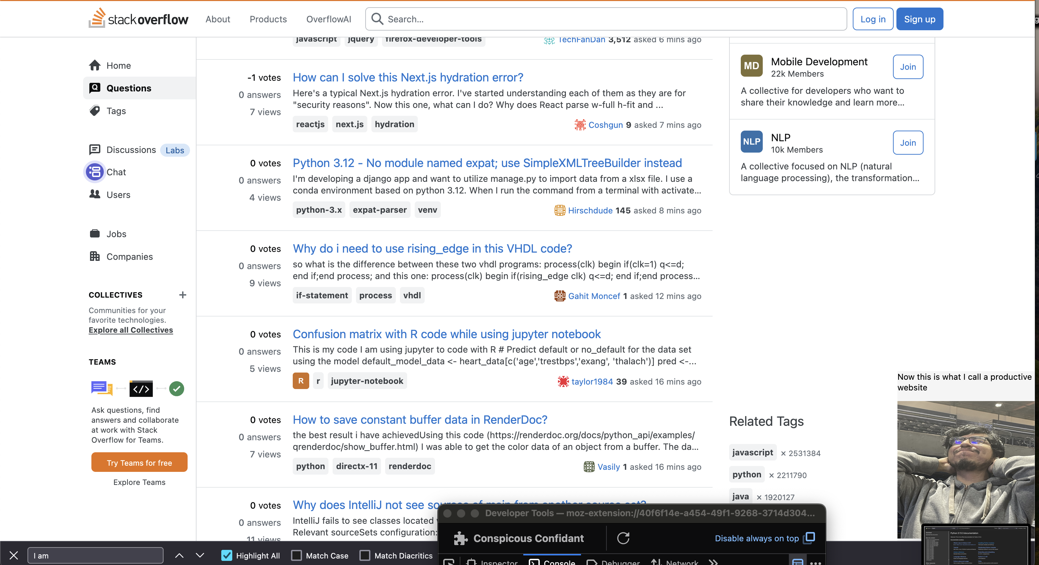Image resolution: width=1039 pixels, height=565 pixels.
Task: Open the Home sidebar item
Action: tap(118, 65)
